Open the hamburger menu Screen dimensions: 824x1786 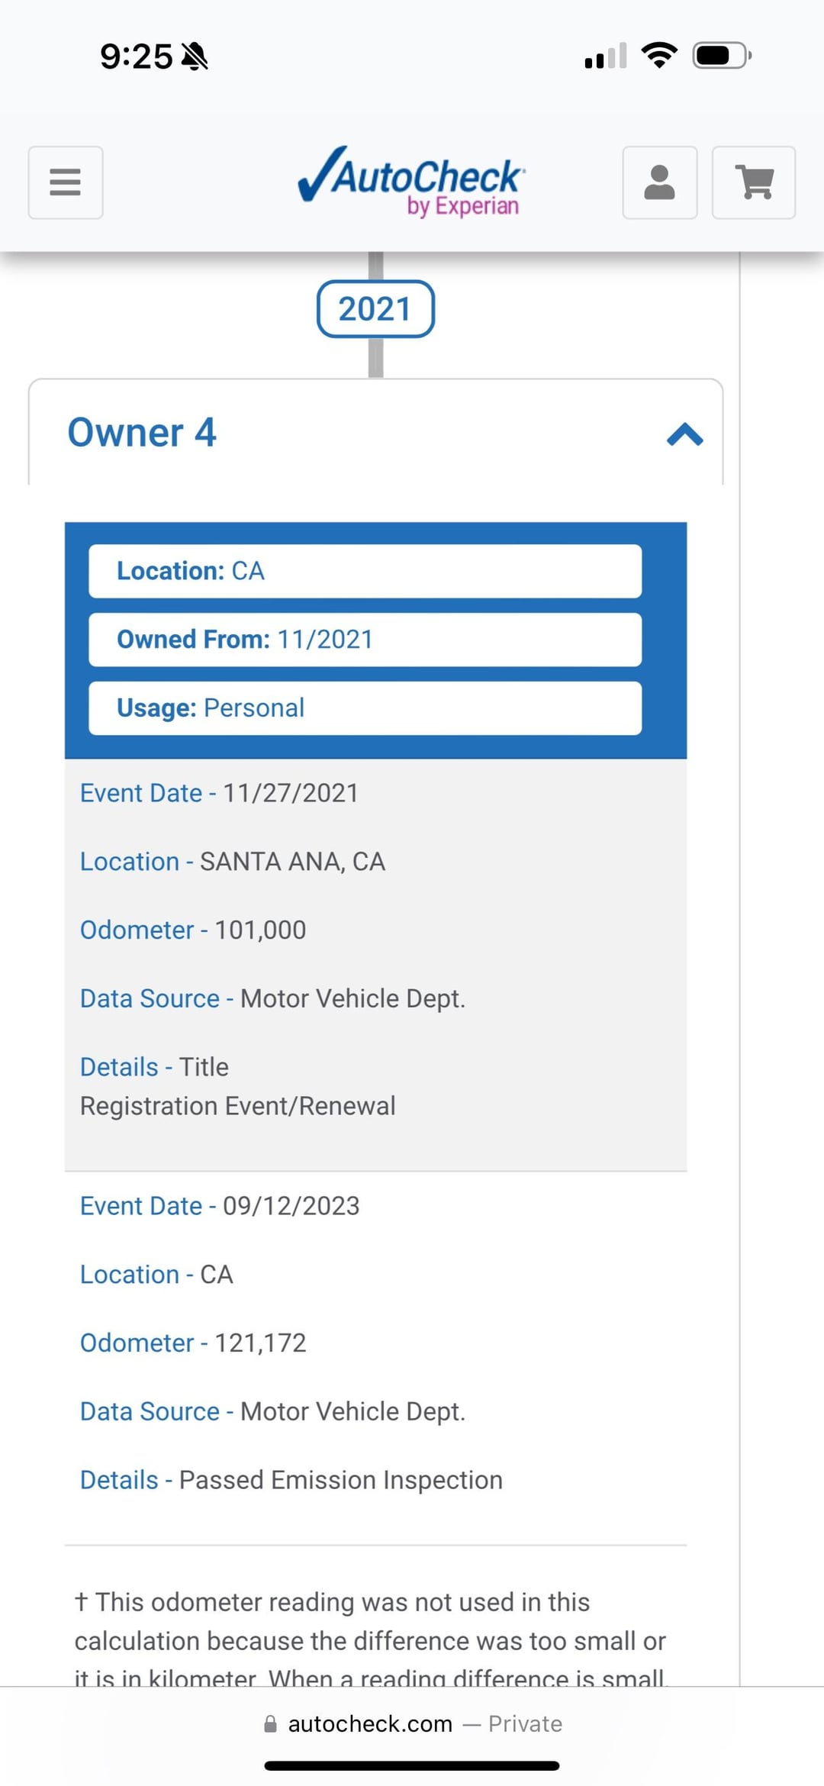(x=66, y=182)
